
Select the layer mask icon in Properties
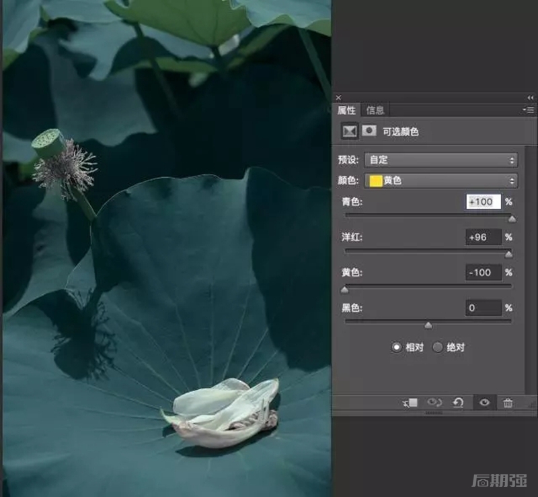tap(369, 131)
